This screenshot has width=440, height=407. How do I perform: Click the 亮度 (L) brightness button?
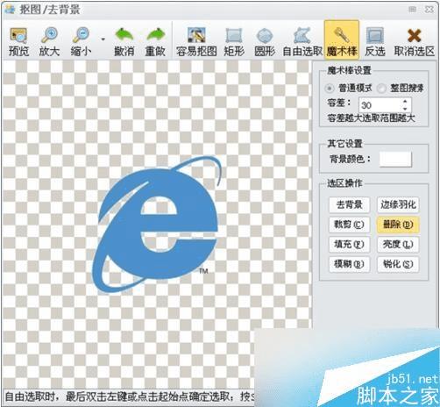tap(398, 245)
